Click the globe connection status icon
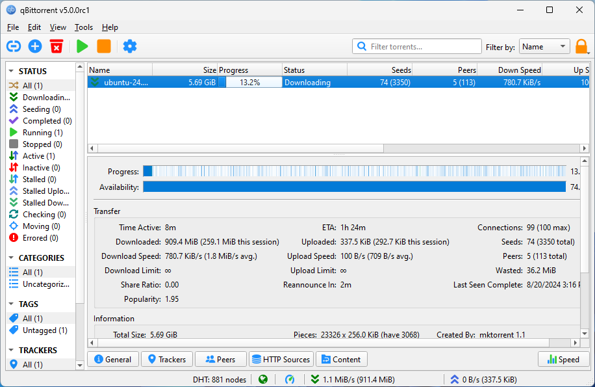This screenshot has width=595, height=387. click(x=263, y=379)
